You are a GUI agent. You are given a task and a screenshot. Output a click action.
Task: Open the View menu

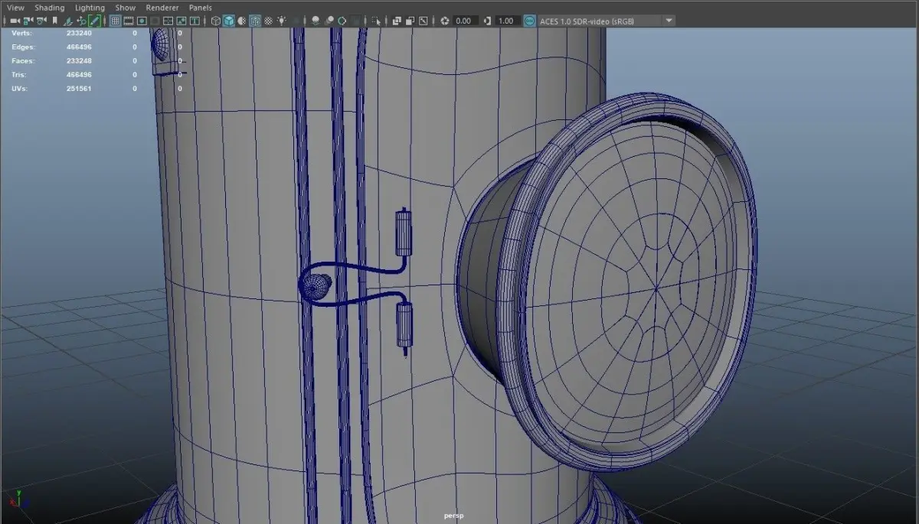[15, 7]
